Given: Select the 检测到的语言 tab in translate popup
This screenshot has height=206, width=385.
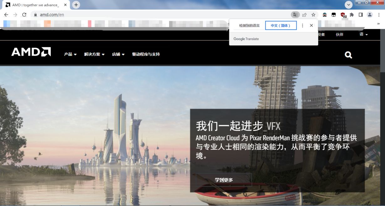Looking at the screenshot, I should click(249, 26).
